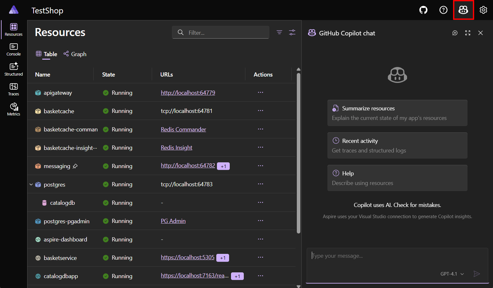Viewport: 493px width, 288px height.
Task: Send a message in Copilot chat
Action: pyautogui.click(x=476, y=274)
